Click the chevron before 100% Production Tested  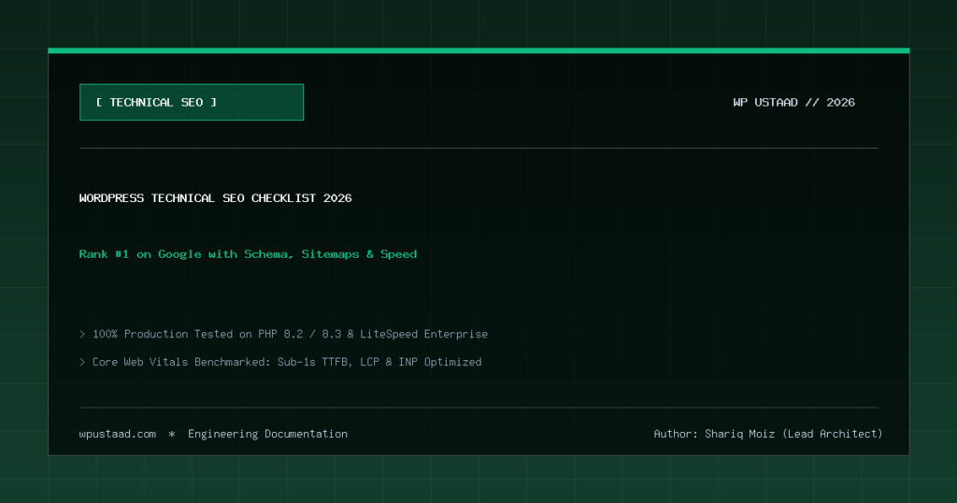coord(82,334)
